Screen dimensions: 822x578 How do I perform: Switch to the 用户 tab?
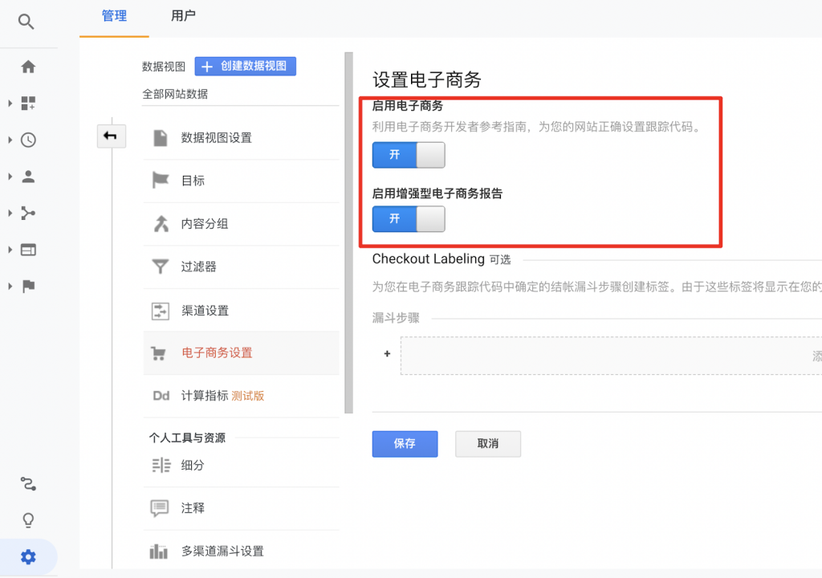[183, 15]
